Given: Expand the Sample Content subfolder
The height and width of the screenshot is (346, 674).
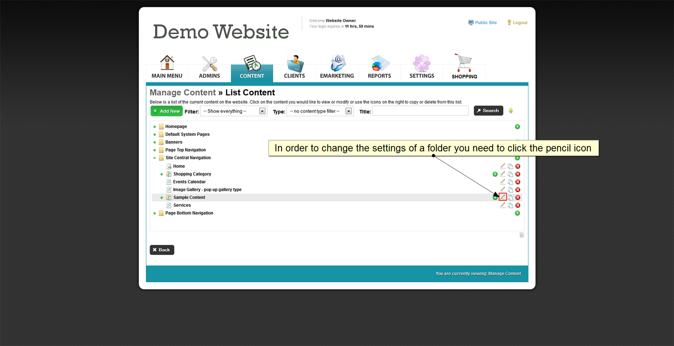Looking at the screenshot, I should coord(162,198).
